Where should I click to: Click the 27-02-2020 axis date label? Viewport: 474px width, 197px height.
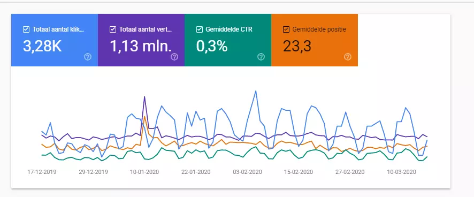pos(350,172)
